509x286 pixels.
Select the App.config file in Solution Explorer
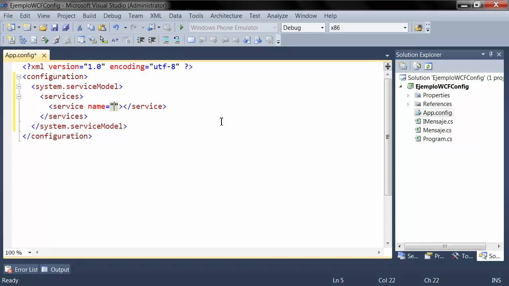click(x=437, y=113)
